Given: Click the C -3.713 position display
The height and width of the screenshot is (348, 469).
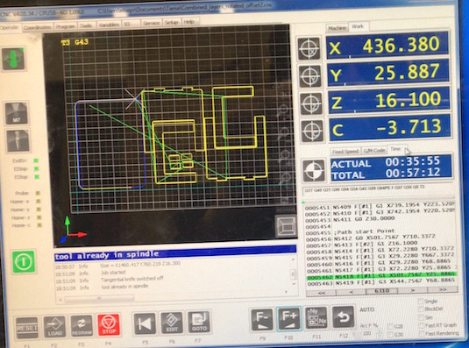Looking at the screenshot, I should pyautogui.click(x=390, y=127).
